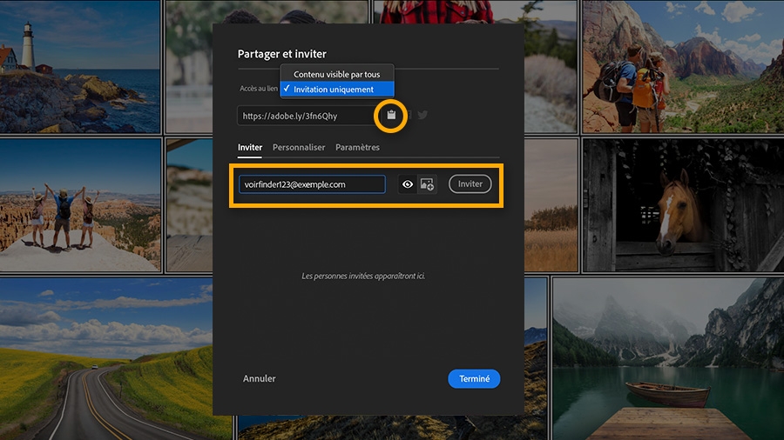Open the Personnaliser tab
Screen dimensions: 784x440
click(299, 147)
